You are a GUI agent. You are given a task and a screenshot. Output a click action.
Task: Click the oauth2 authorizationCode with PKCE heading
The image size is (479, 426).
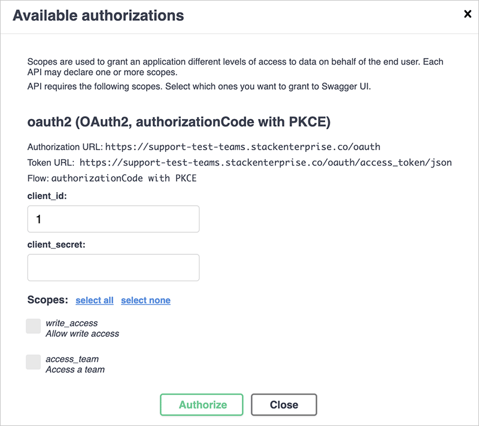pos(179,123)
